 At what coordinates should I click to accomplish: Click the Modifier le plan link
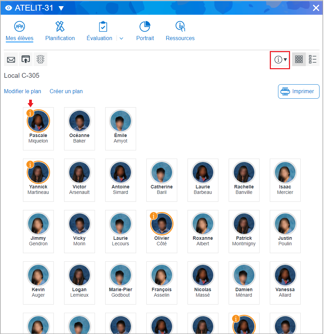[23, 91]
